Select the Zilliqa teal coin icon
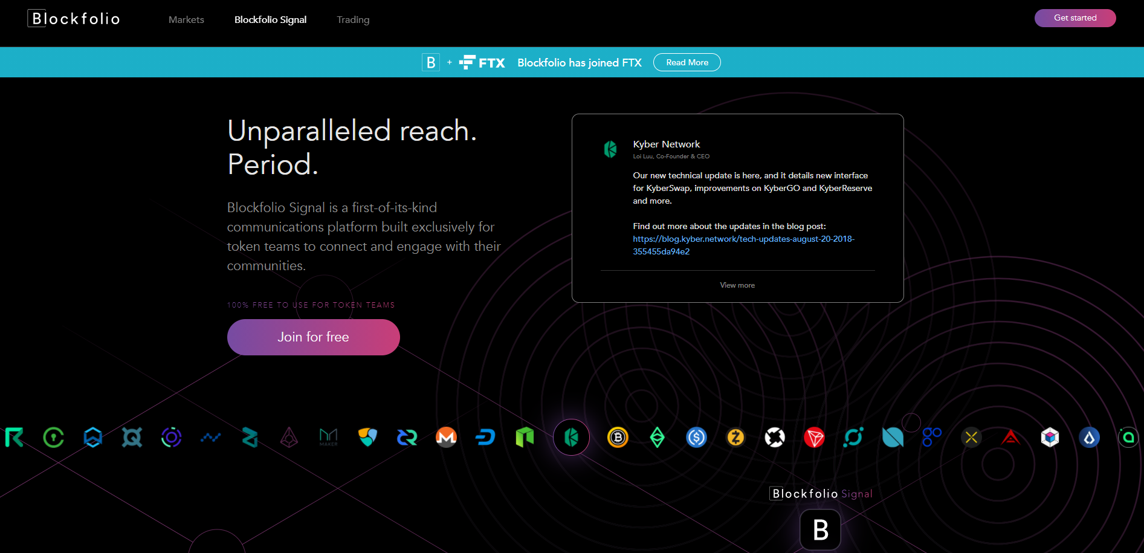The image size is (1144, 553). (250, 437)
